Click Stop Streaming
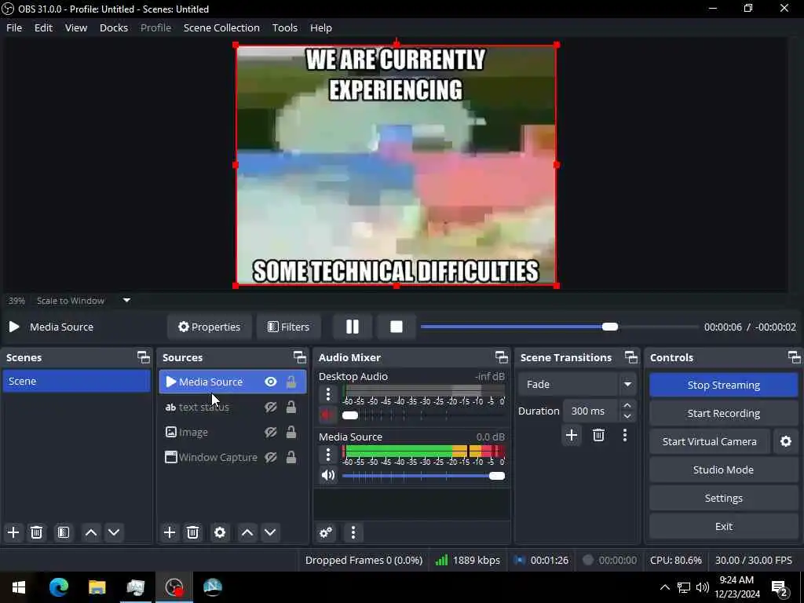This screenshot has height=603, width=804. point(723,385)
